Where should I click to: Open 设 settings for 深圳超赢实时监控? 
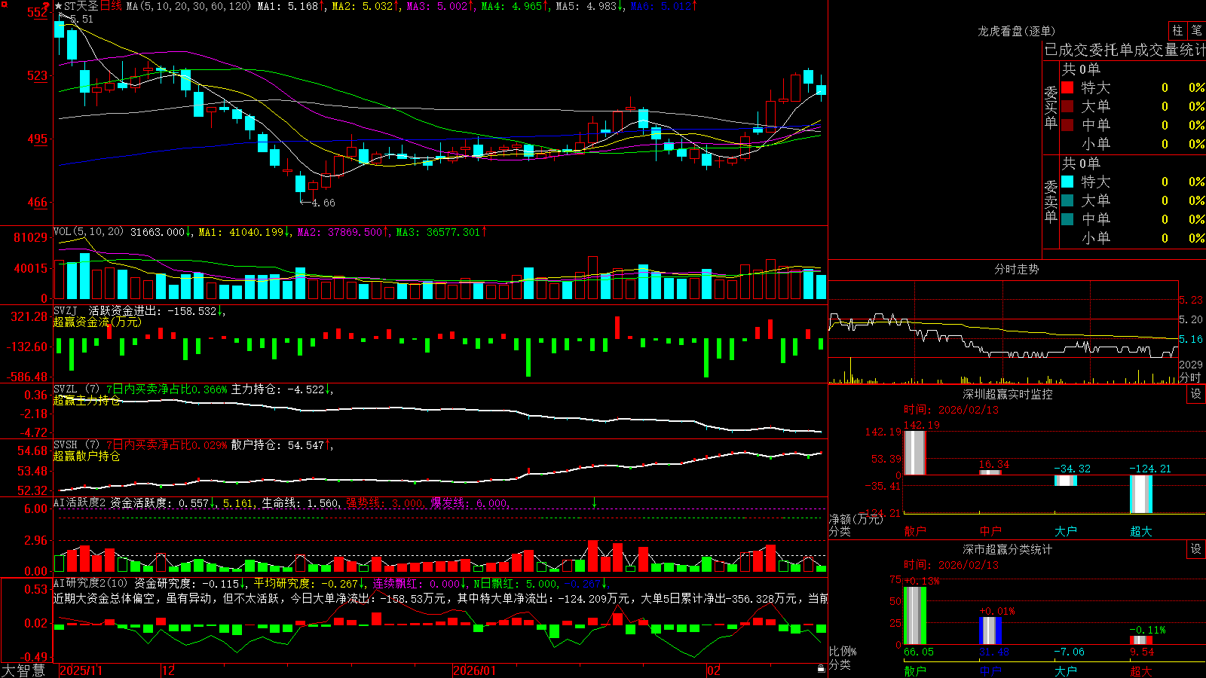[1196, 394]
